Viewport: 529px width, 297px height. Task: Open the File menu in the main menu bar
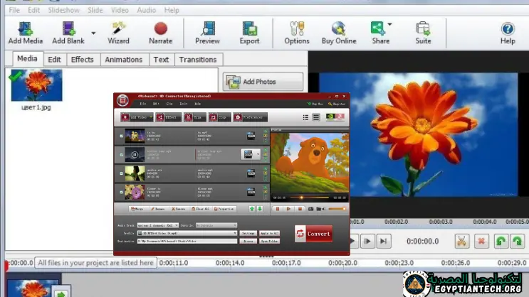(x=14, y=10)
